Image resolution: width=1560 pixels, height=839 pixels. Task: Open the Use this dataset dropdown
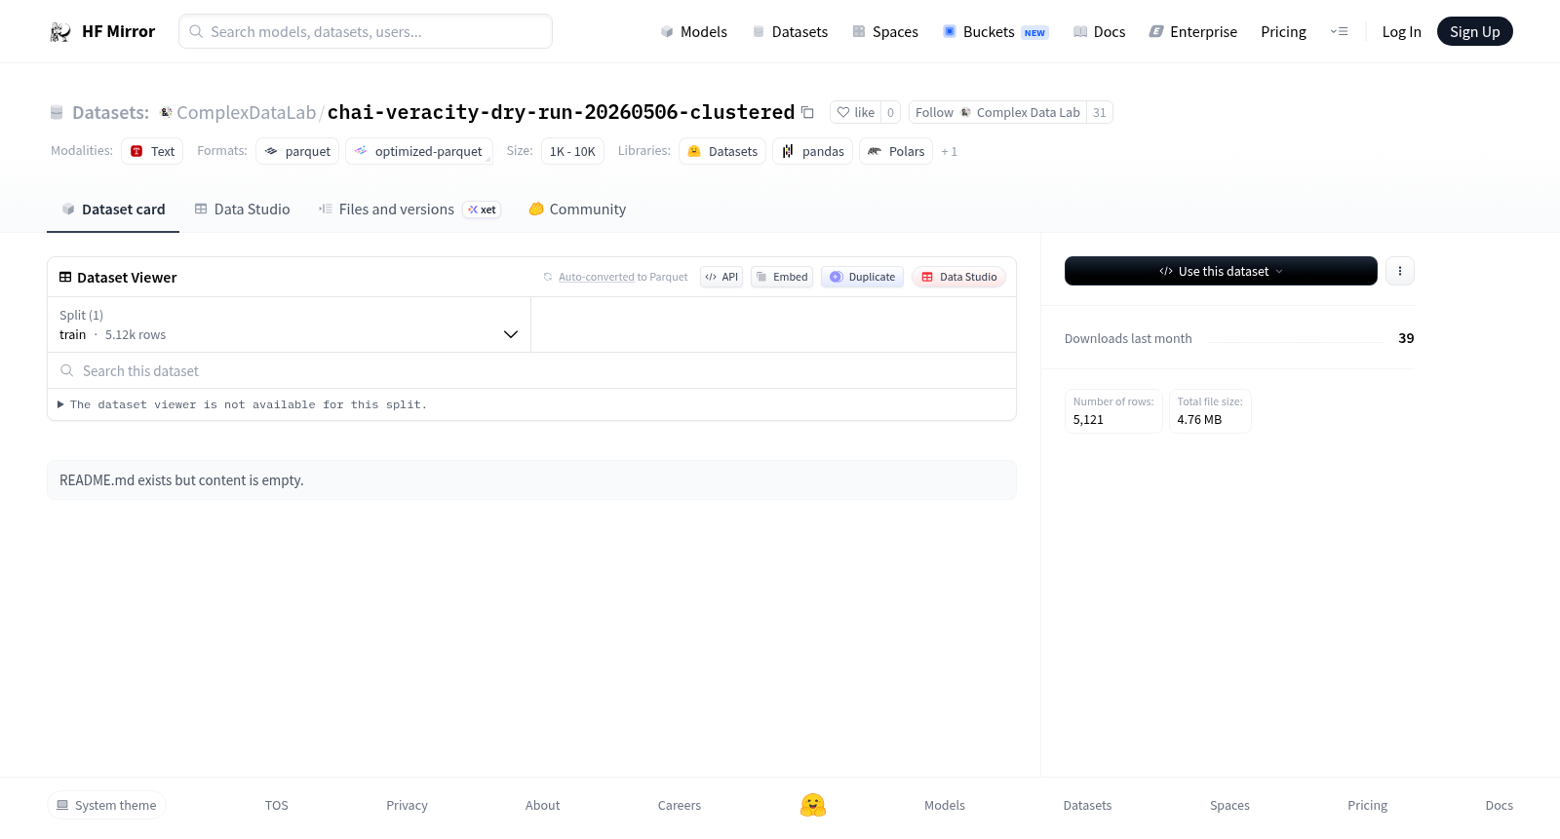click(x=1221, y=271)
